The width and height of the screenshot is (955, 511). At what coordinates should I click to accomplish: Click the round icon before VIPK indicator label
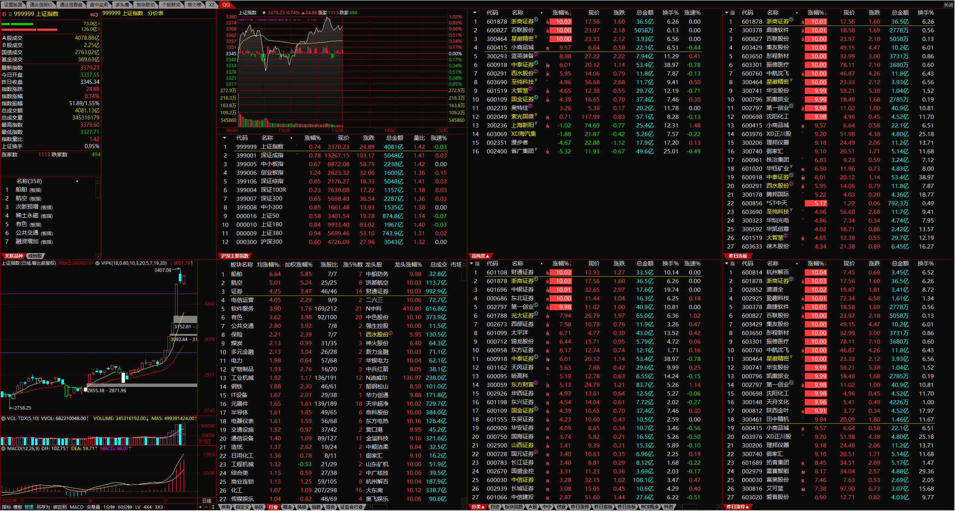[97, 263]
